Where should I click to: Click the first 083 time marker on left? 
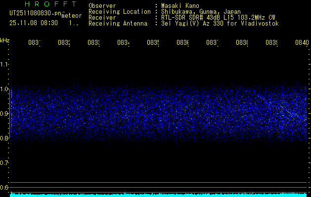coord(34,43)
